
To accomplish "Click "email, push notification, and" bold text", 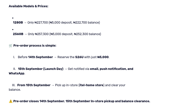I will pyautogui.click(x=112, y=69).
